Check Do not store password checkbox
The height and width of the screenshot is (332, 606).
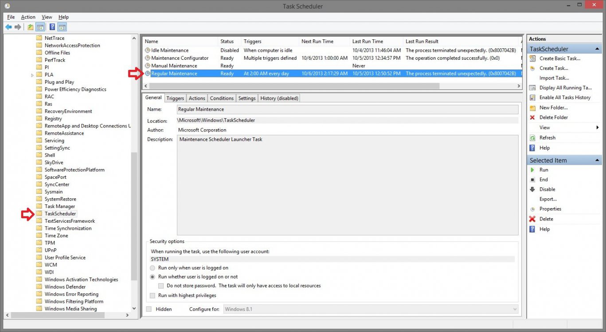(161, 286)
